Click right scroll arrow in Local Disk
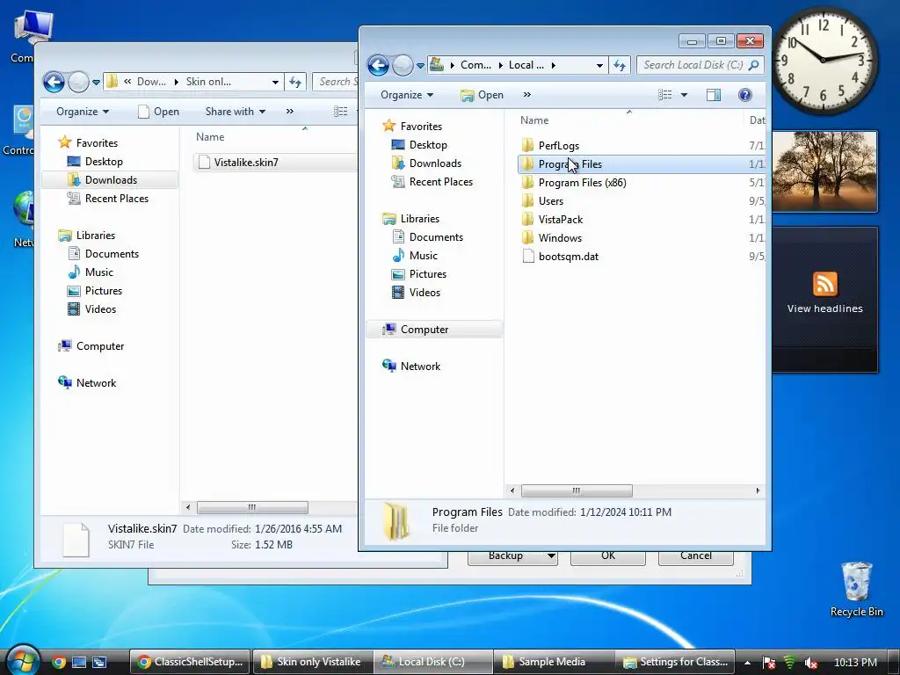This screenshot has width=900, height=675. (x=758, y=490)
